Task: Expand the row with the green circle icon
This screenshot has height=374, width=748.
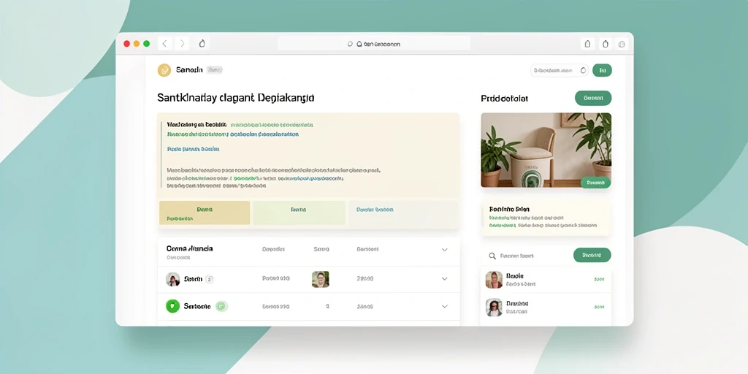Action: [x=445, y=306]
